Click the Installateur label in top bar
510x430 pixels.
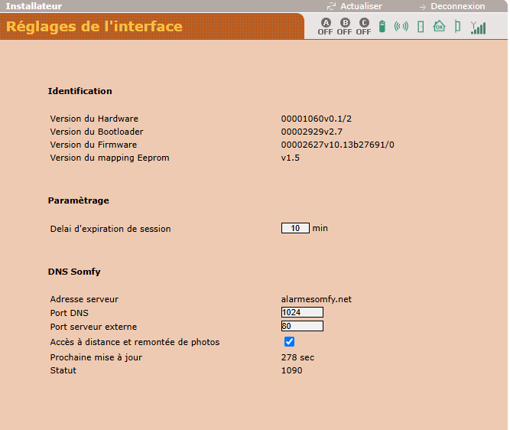click(x=34, y=6)
